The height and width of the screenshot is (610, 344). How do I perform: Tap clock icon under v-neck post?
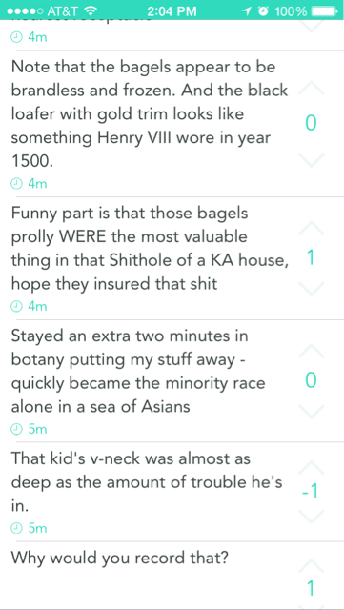16,528
